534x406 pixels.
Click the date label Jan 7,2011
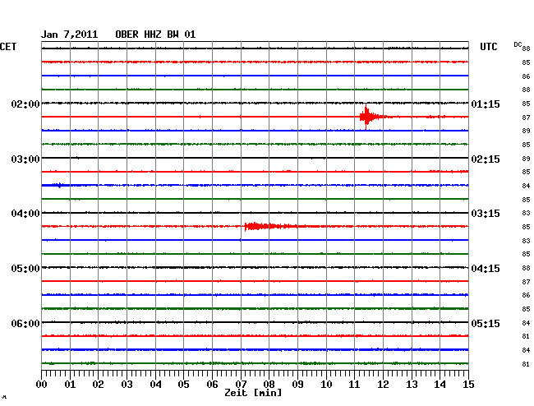tap(70, 35)
